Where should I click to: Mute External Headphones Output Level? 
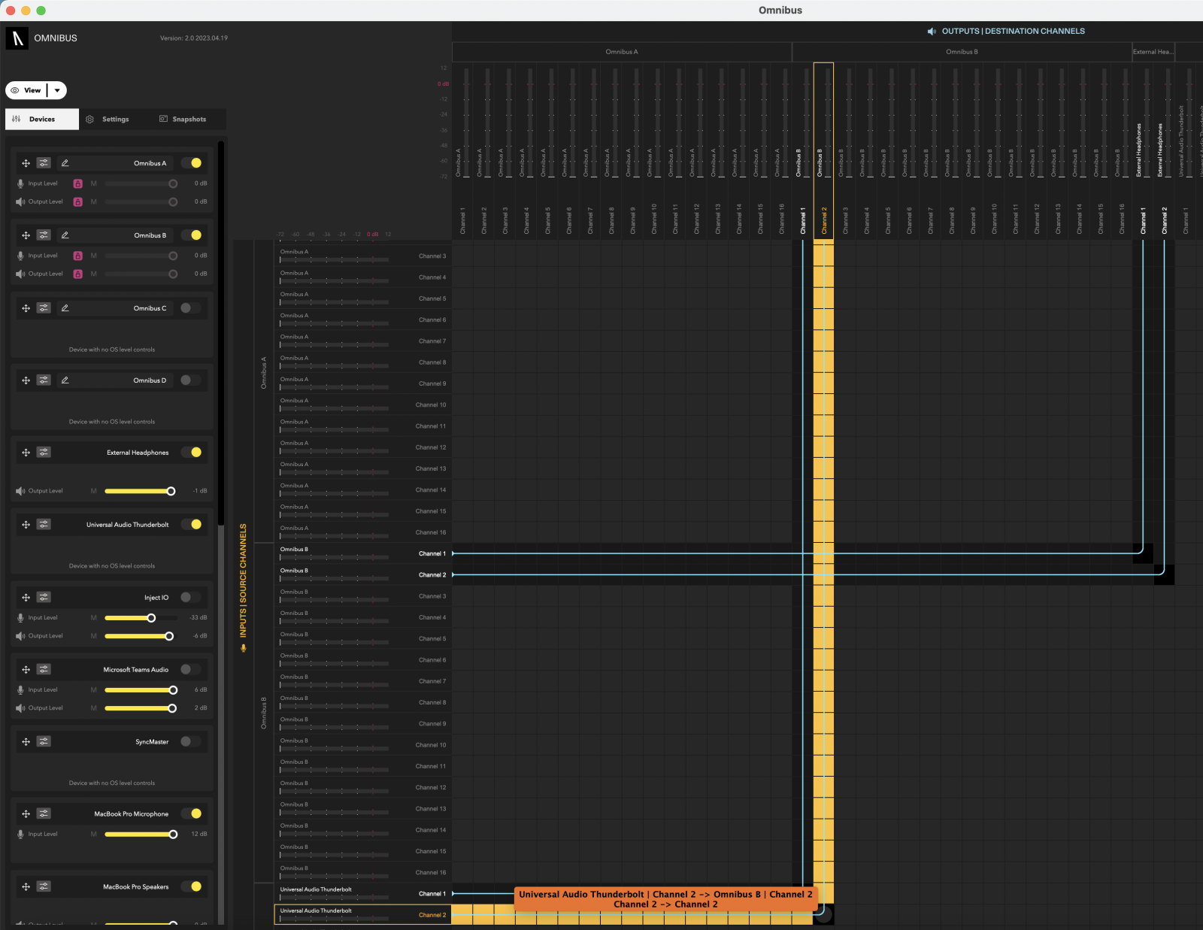[x=93, y=490]
